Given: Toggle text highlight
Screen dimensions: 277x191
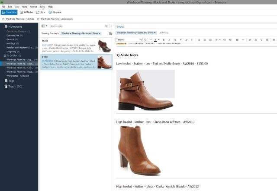Looking at the screenshot, I should click(x=186, y=40).
